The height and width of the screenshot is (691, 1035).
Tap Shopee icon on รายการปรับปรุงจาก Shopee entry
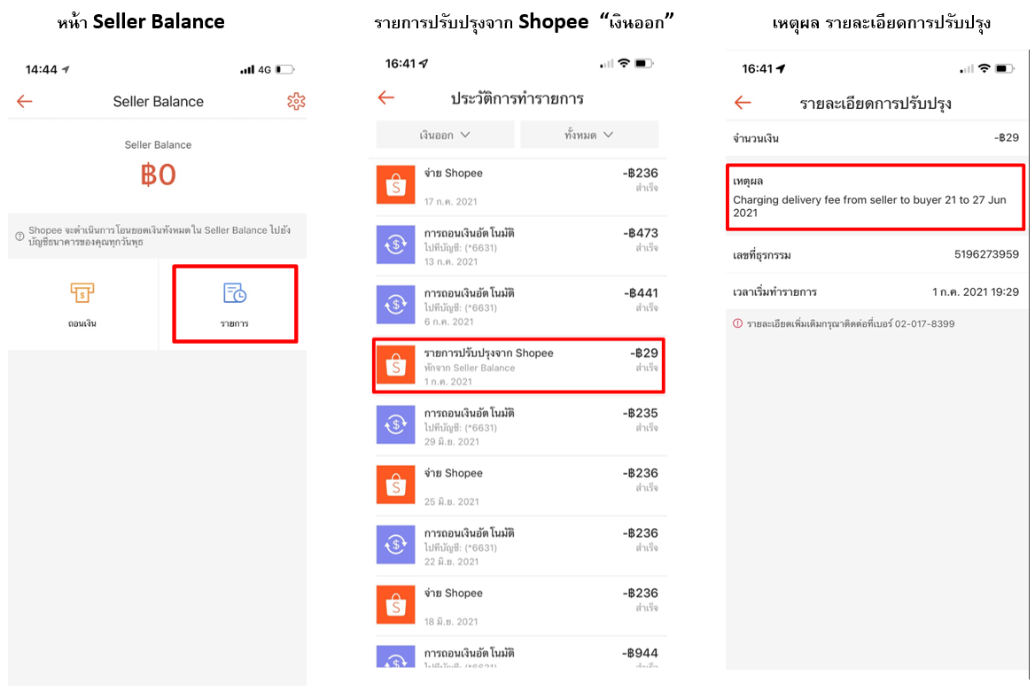396,365
